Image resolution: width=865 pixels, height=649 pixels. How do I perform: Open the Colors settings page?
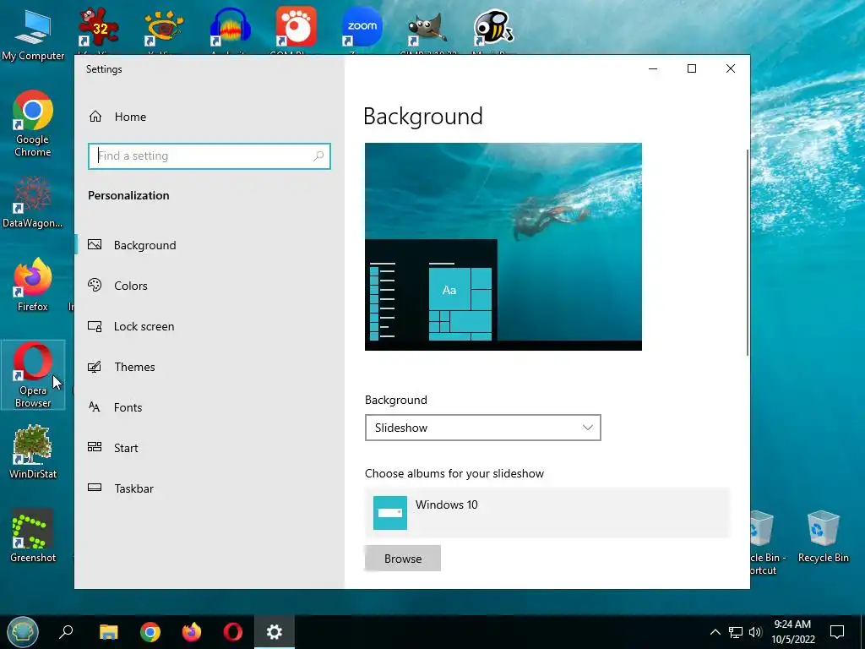[130, 286]
